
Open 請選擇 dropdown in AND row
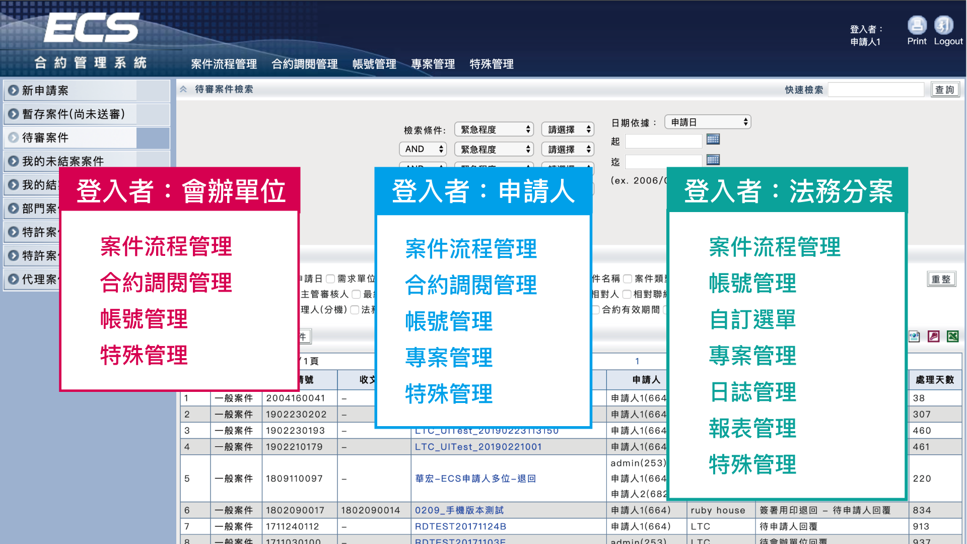point(568,149)
